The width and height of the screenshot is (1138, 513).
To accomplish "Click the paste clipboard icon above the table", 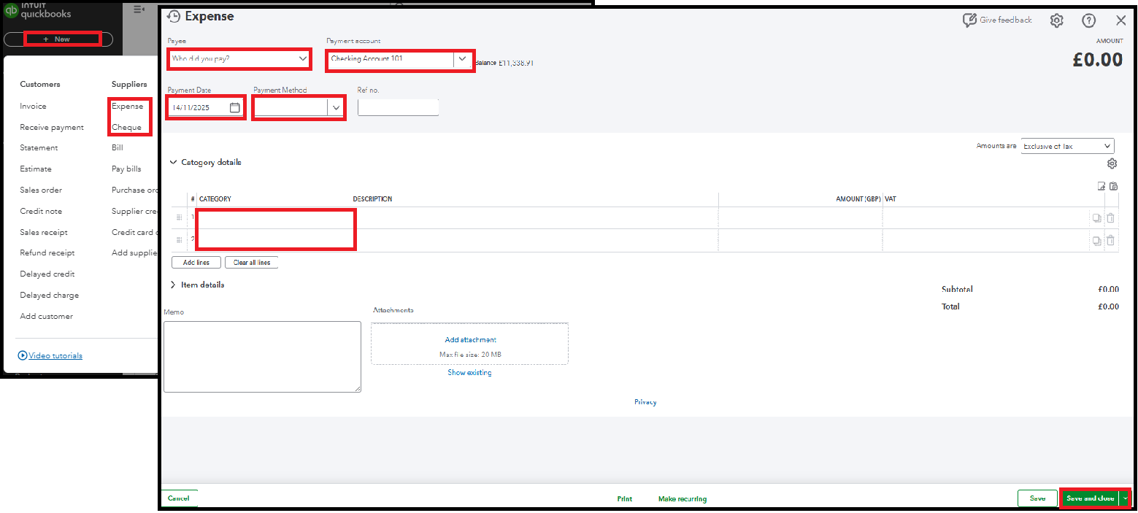I will (1113, 186).
